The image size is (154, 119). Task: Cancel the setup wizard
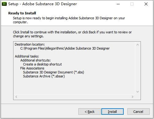click(x=138, y=112)
